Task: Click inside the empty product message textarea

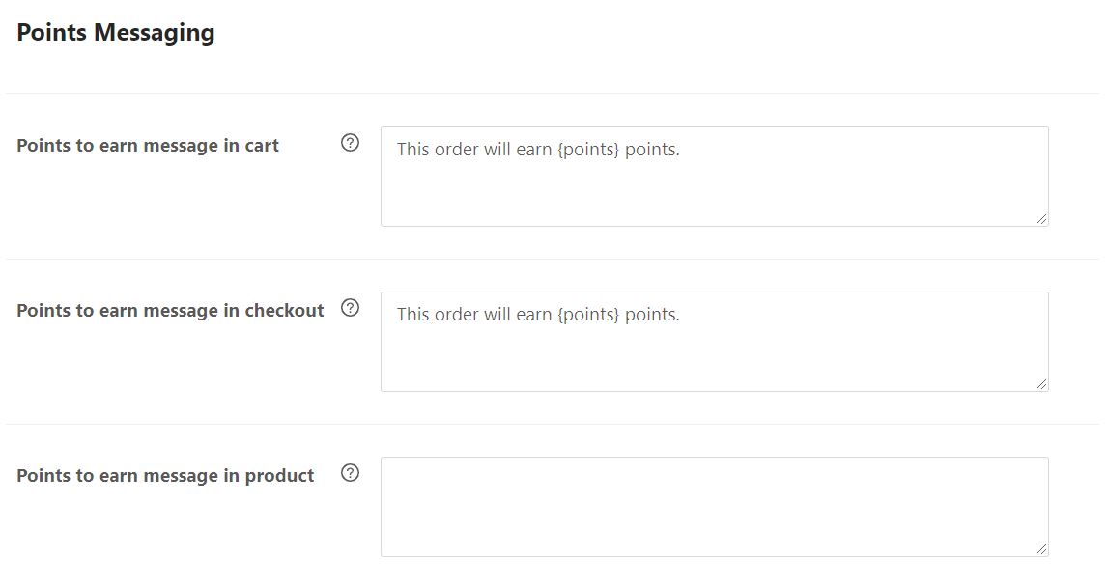Action: click(714, 507)
